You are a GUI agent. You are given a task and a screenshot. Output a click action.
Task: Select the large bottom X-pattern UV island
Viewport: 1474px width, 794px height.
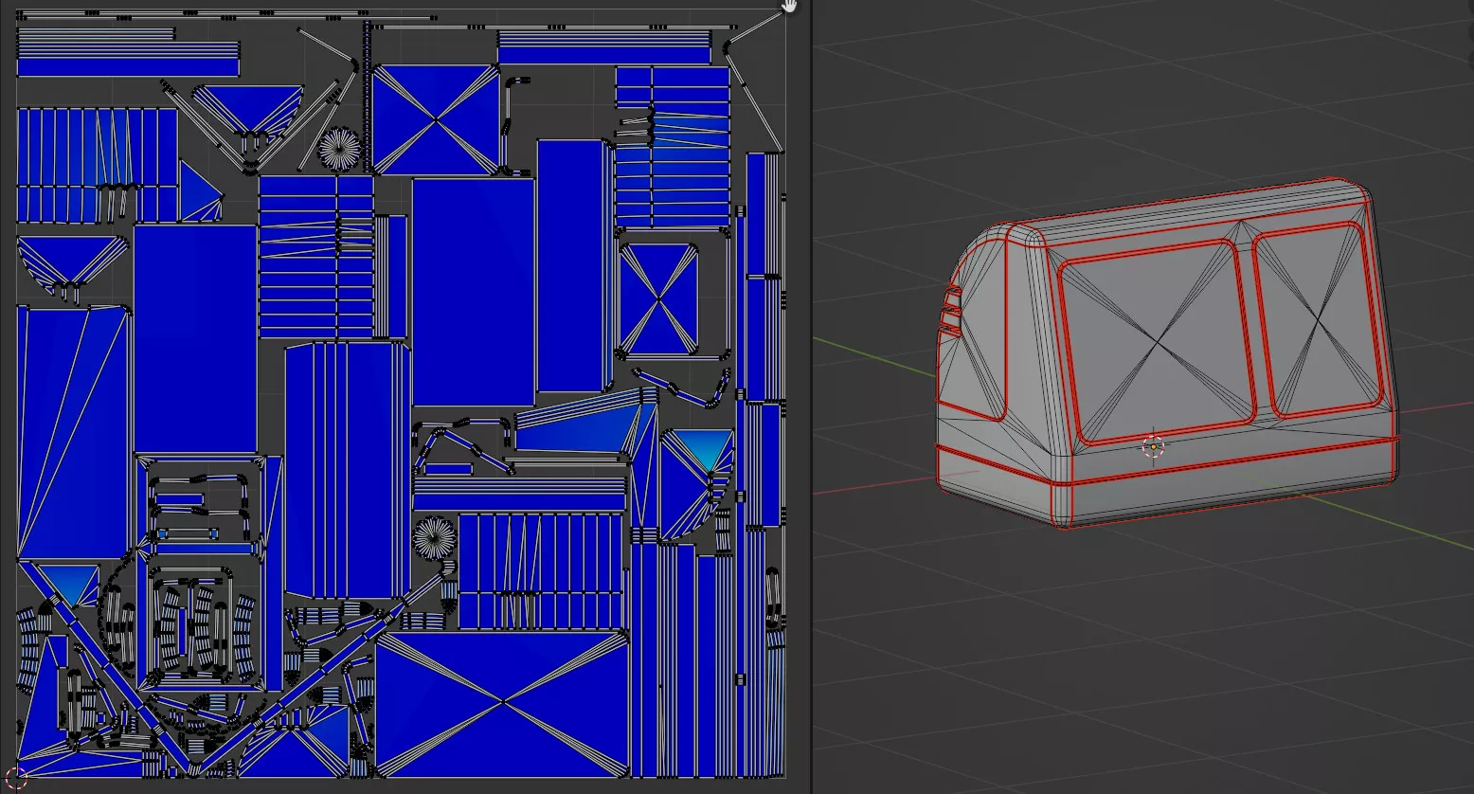[502, 703]
